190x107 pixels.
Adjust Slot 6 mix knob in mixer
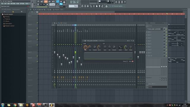(x=164, y=44)
